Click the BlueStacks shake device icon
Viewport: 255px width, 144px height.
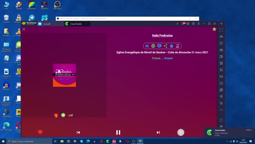point(221,103)
